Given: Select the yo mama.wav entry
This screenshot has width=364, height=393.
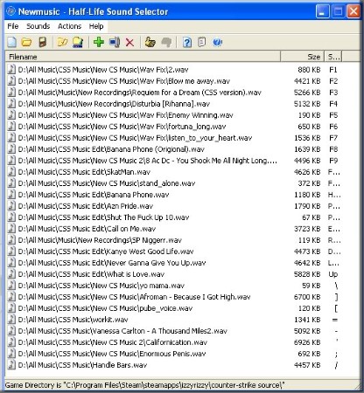Looking at the screenshot, I should [x=101, y=286].
